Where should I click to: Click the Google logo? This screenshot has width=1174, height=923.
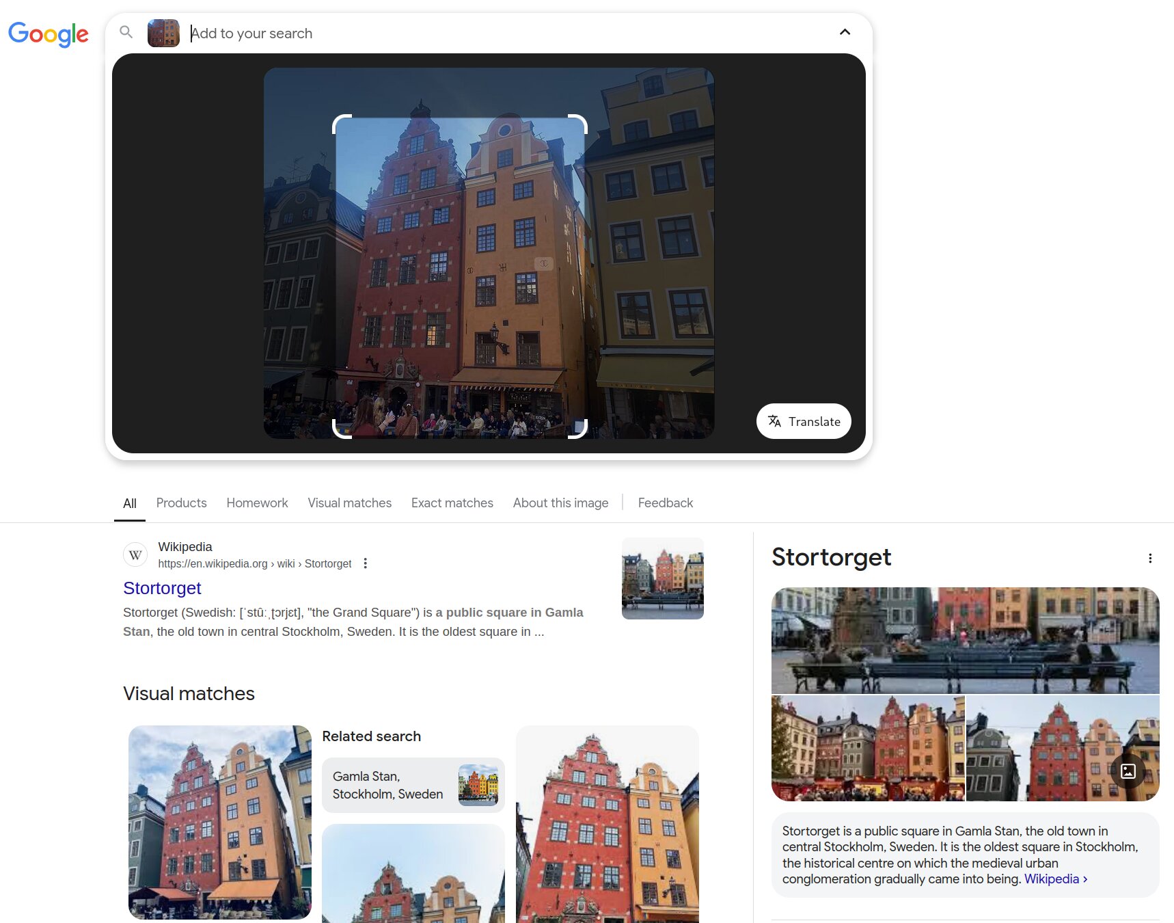click(48, 34)
